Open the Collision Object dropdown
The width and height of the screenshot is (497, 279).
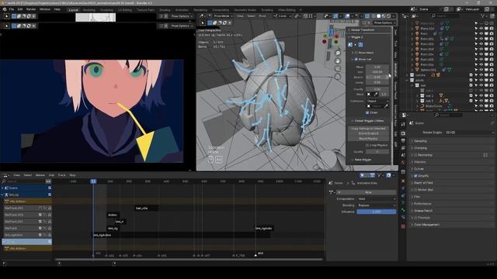point(377,102)
